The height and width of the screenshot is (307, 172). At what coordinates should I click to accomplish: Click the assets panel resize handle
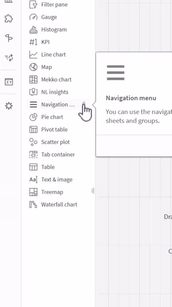pyautogui.click(x=93, y=191)
